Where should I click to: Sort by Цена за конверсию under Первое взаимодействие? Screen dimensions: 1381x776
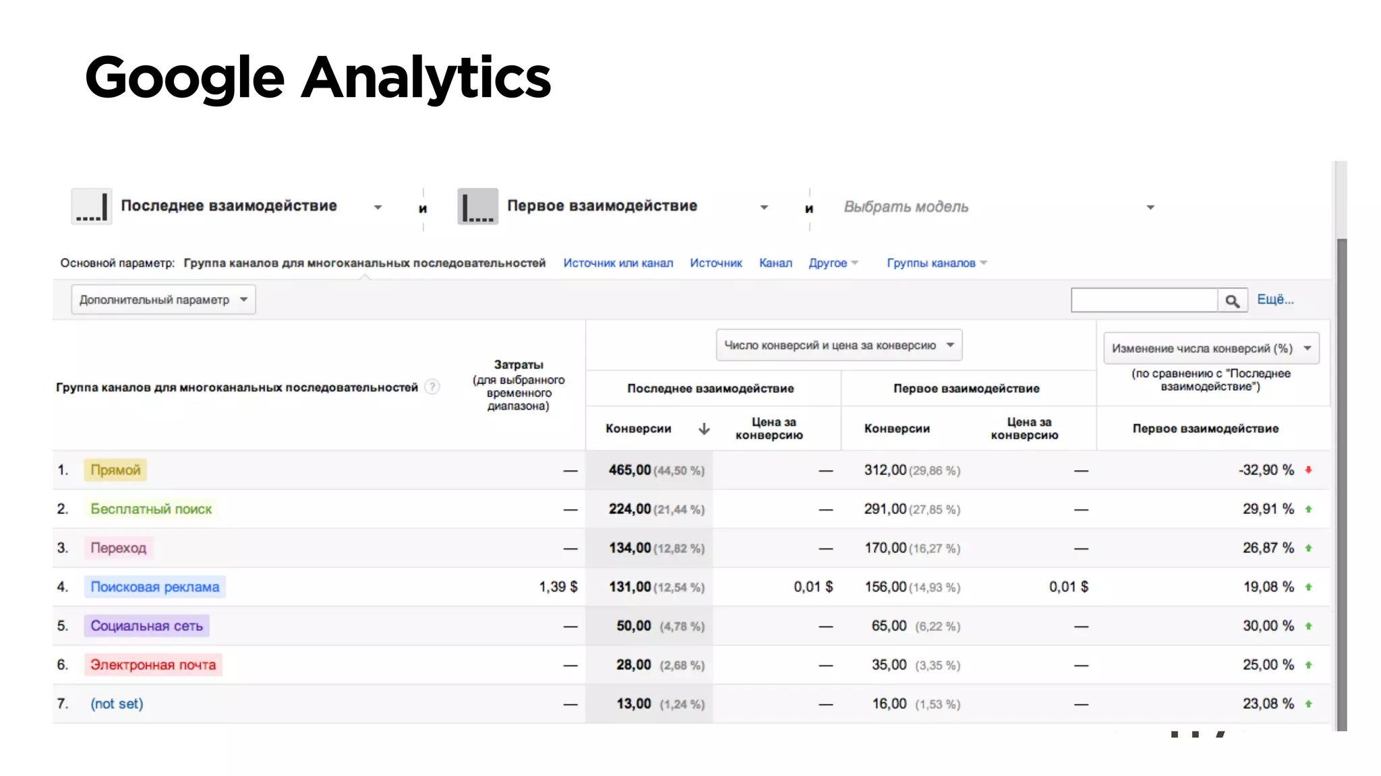click(1024, 428)
